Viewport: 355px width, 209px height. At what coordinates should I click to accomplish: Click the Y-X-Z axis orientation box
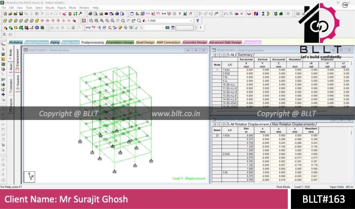tap(30, 177)
